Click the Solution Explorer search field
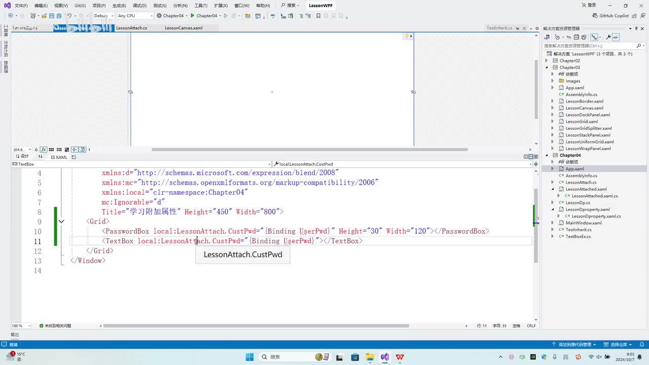 (593, 46)
